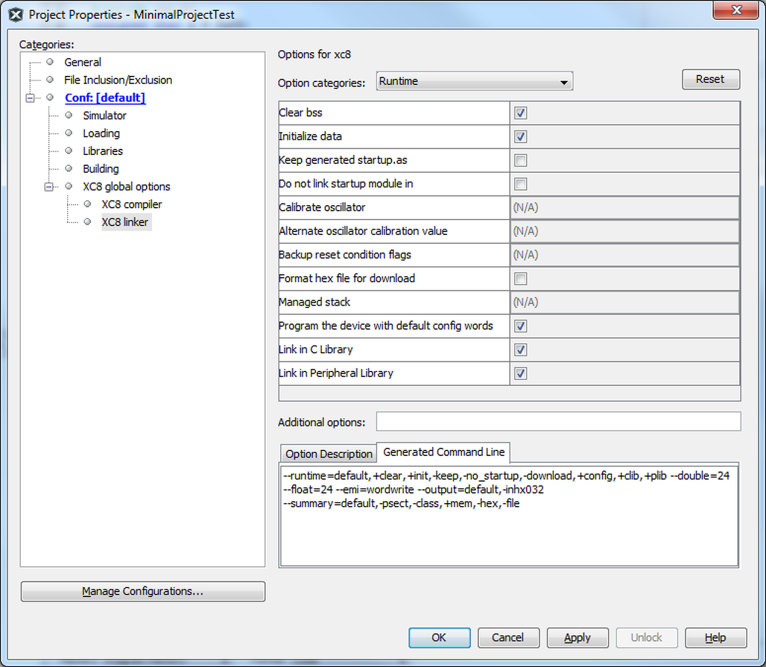Screen dimensions: 766x667
Task: Click the Backup reset condition flags (N/A) field
Action: [x=625, y=255]
